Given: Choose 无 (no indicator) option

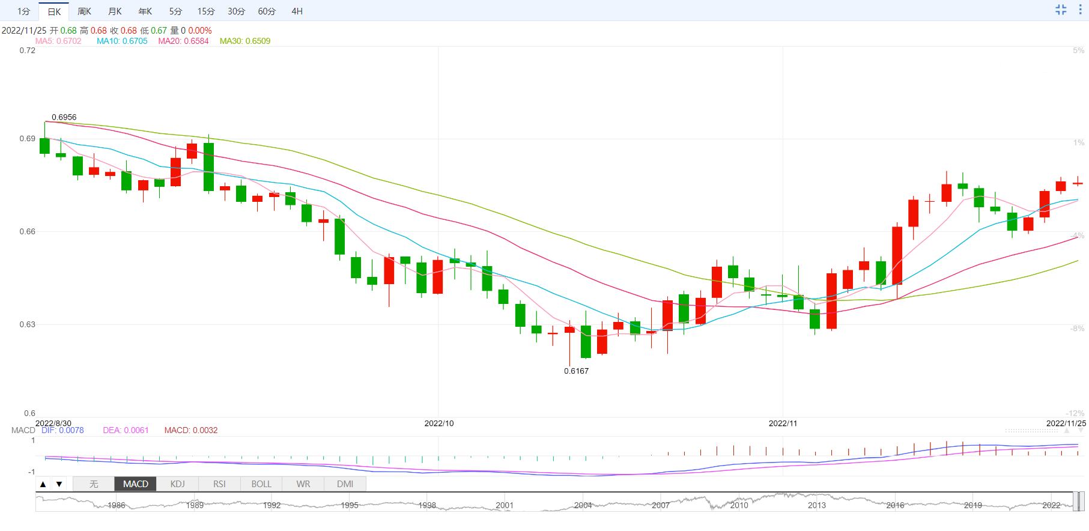Looking at the screenshot, I should point(94,484).
